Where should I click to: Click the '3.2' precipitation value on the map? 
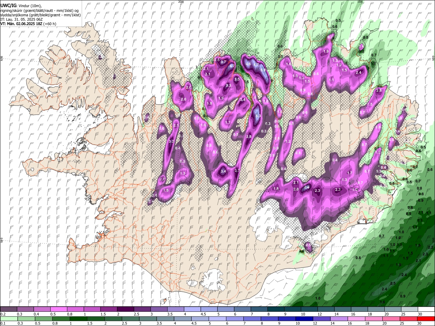pyautogui.click(x=171, y=141)
